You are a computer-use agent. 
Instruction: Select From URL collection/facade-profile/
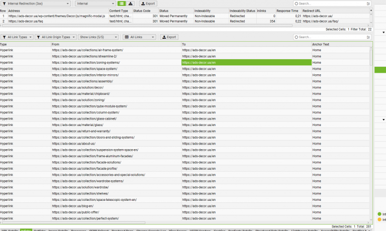point(84,169)
